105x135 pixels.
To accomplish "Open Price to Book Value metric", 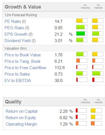I will pyautogui.click(x=23, y=55).
